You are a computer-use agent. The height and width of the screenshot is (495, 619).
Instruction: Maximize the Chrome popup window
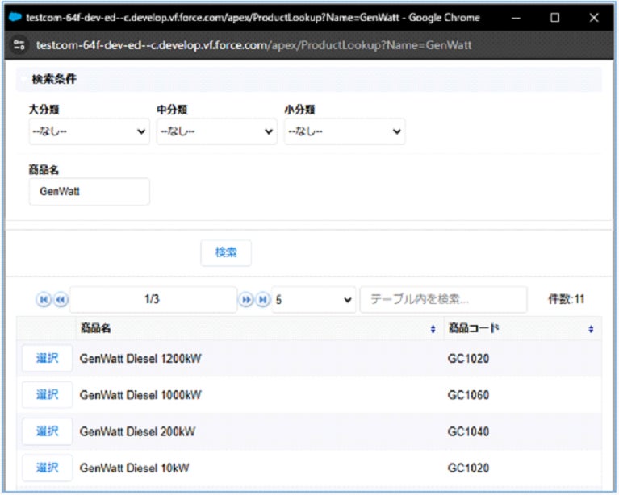click(554, 18)
